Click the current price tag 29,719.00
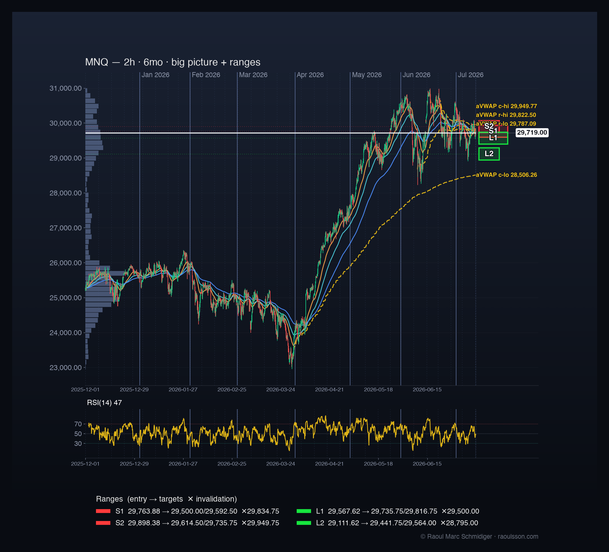609x552 pixels. click(532, 133)
